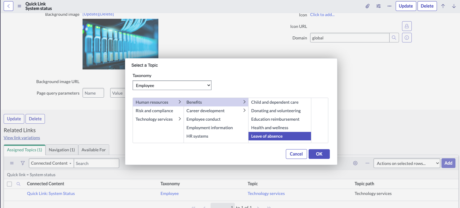
Task: Personalize list columns with gear icon
Action: [355, 163]
